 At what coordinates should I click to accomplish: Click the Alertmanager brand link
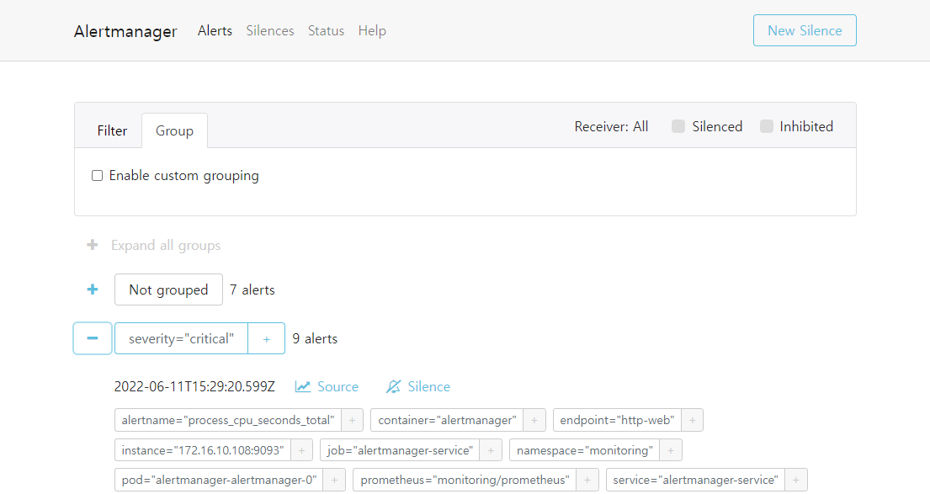[125, 31]
